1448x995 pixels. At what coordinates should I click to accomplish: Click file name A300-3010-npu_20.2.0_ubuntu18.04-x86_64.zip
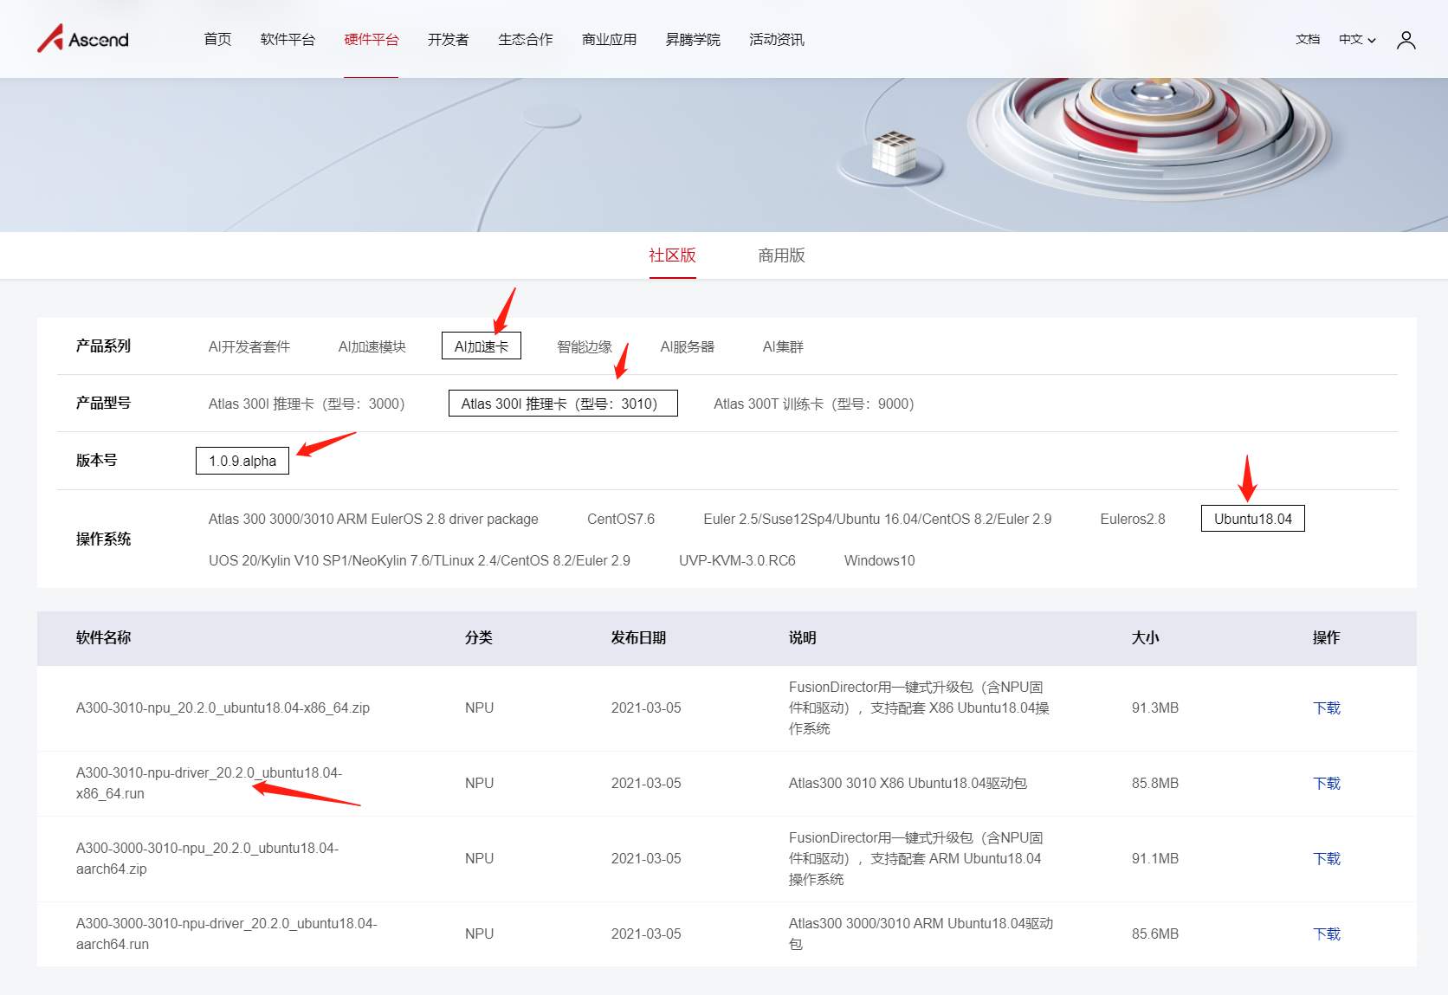(223, 707)
